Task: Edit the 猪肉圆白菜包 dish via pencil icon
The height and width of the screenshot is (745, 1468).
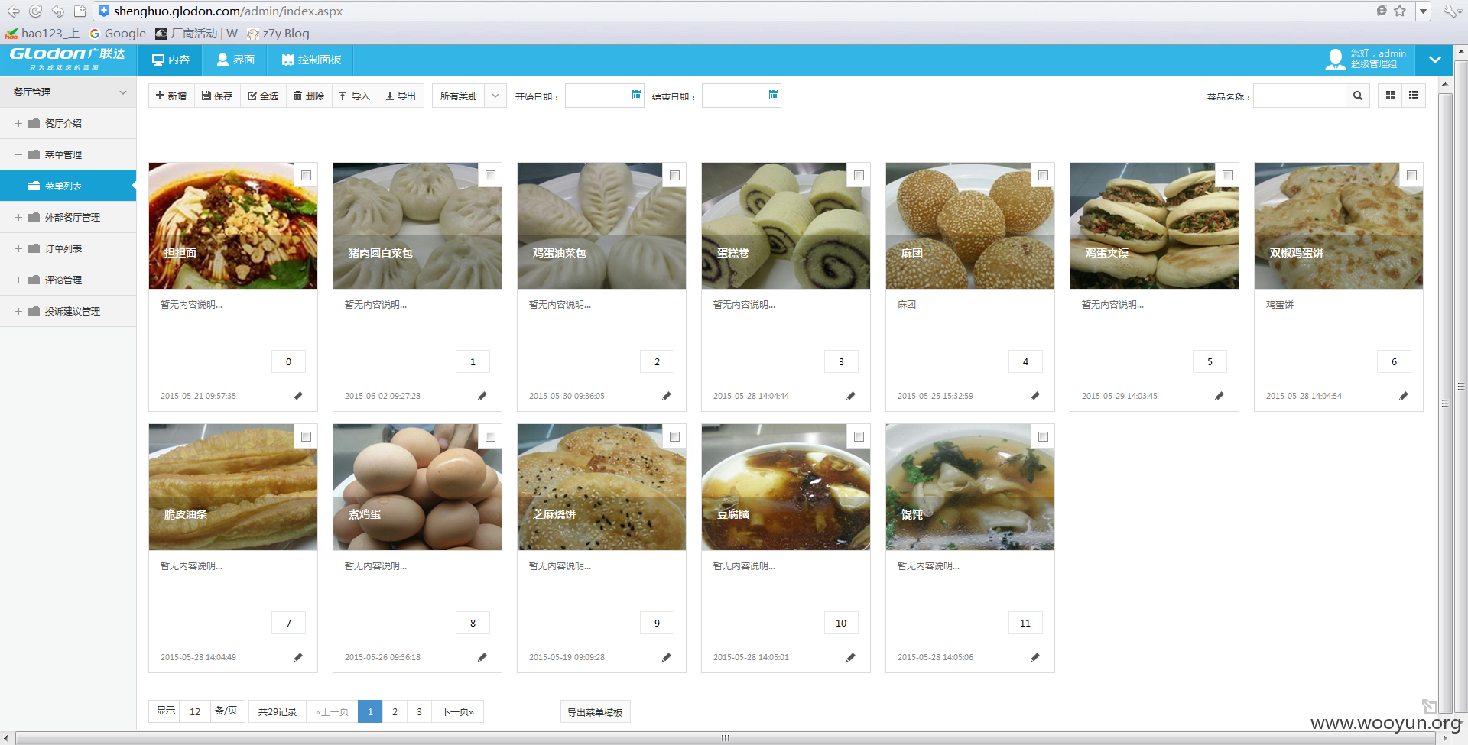Action: (x=482, y=396)
